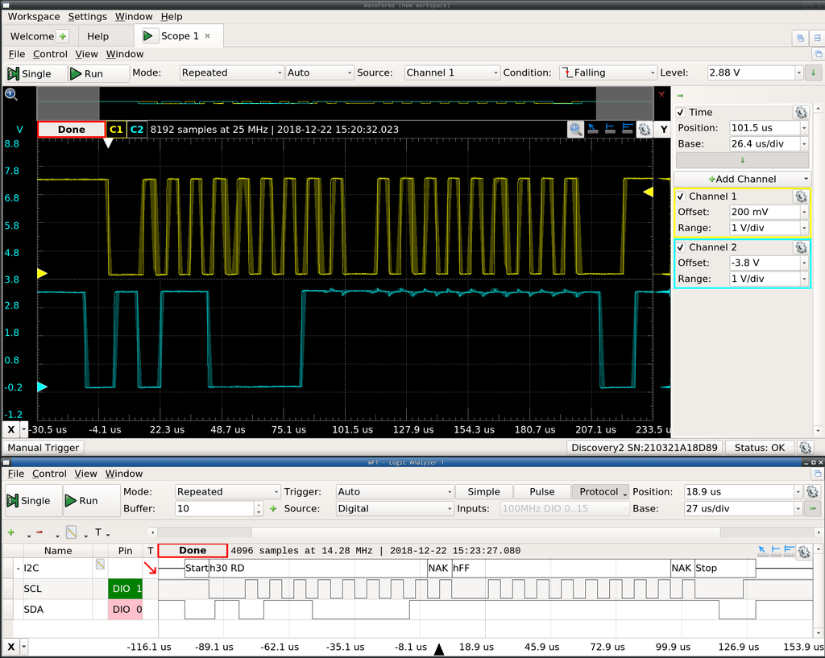The image size is (825, 658).
Task: Add delta cursors icon in scope plot toolbar
Action: pyautogui.click(x=627, y=129)
